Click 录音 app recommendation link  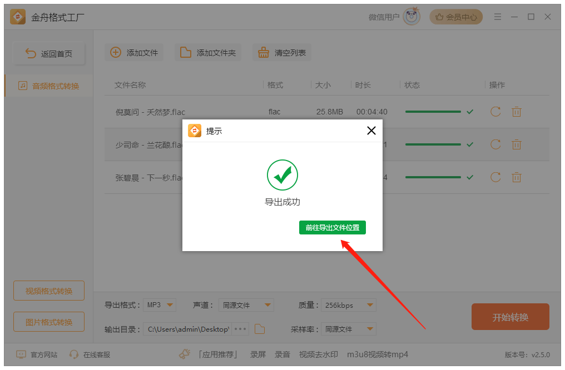pyautogui.click(x=282, y=354)
